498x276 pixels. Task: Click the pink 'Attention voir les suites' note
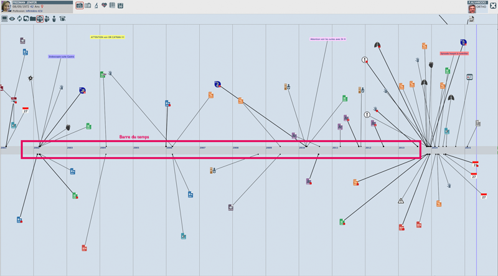coord(328,39)
